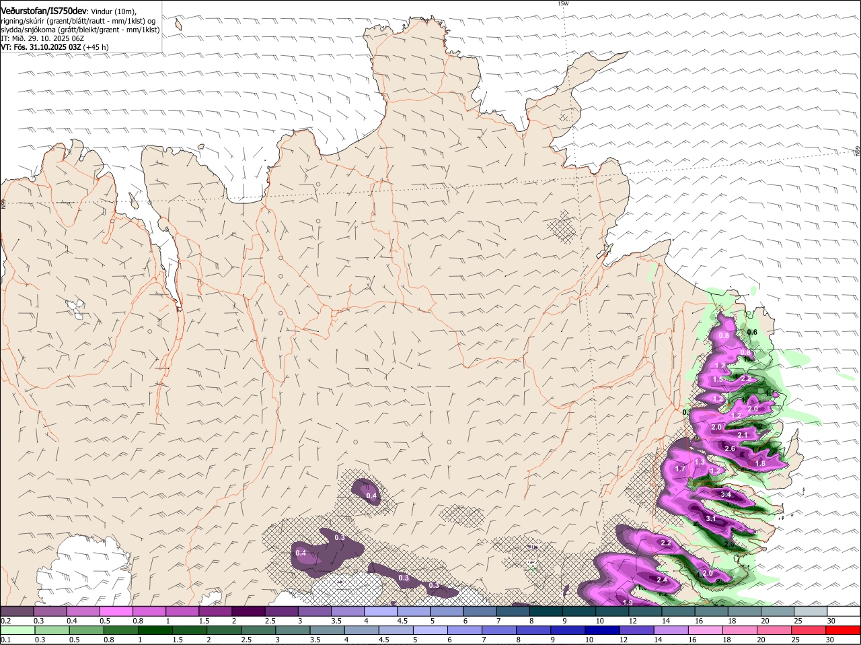
Task: Click the 3.4 precipitation value on the map
Action: point(726,495)
